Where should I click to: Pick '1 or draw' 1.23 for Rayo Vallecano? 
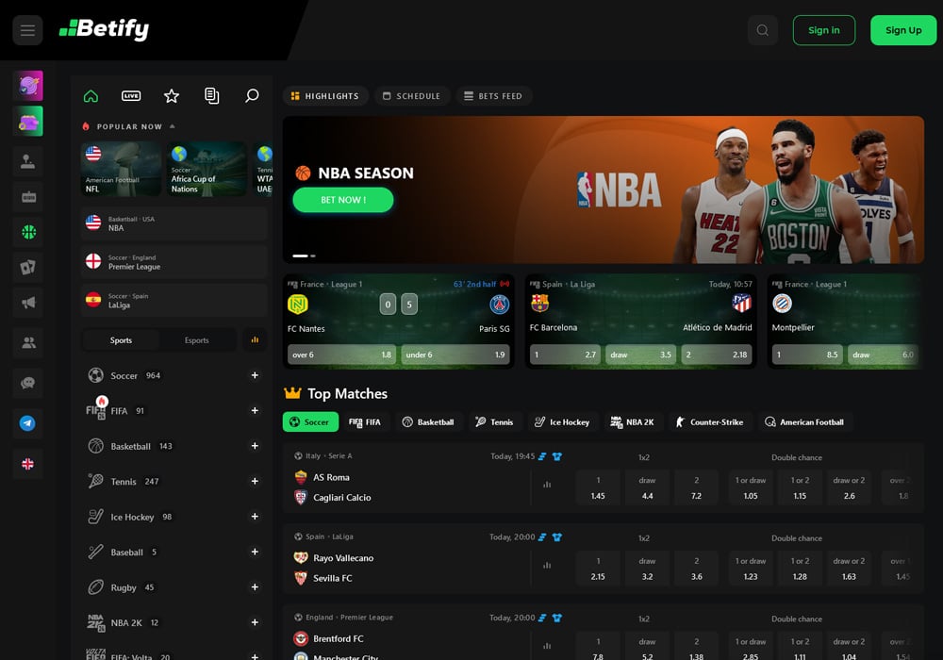751,568
